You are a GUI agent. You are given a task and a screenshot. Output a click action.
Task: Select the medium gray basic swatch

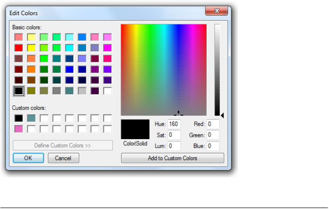coord(56,91)
